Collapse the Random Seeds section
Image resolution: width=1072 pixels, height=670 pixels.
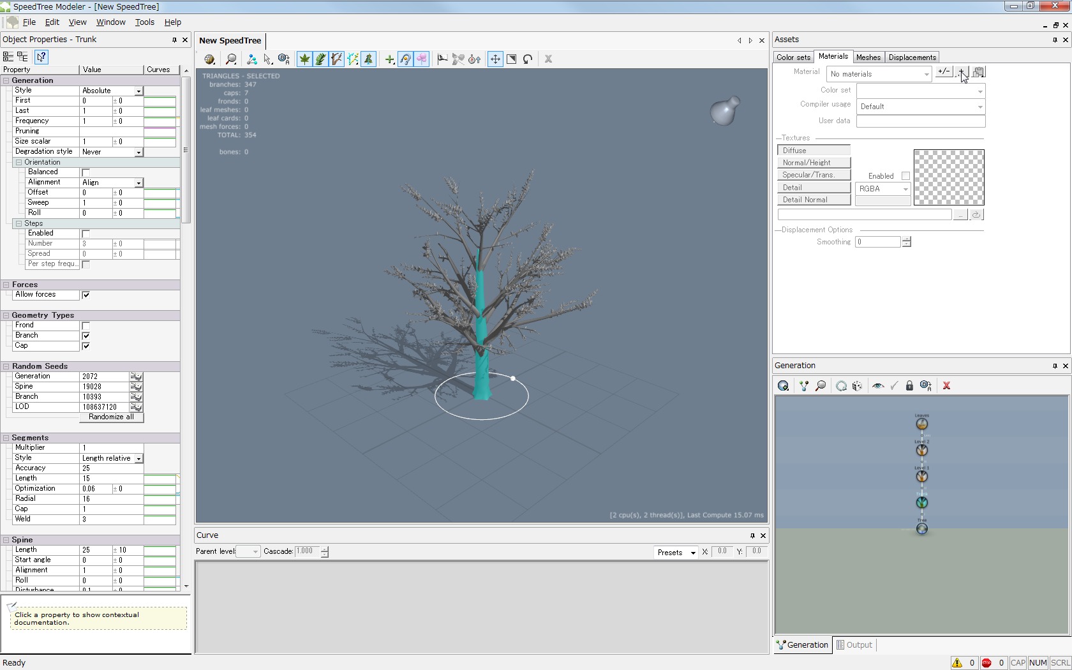click(x=6, y=366)
